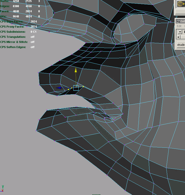Click the blank button below the sphere icon
Image resolution: width=185 pixels, height=195 pixels.
click(x=180, y=12)
